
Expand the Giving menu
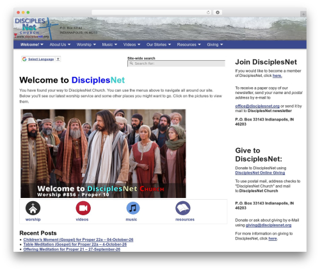215,44
